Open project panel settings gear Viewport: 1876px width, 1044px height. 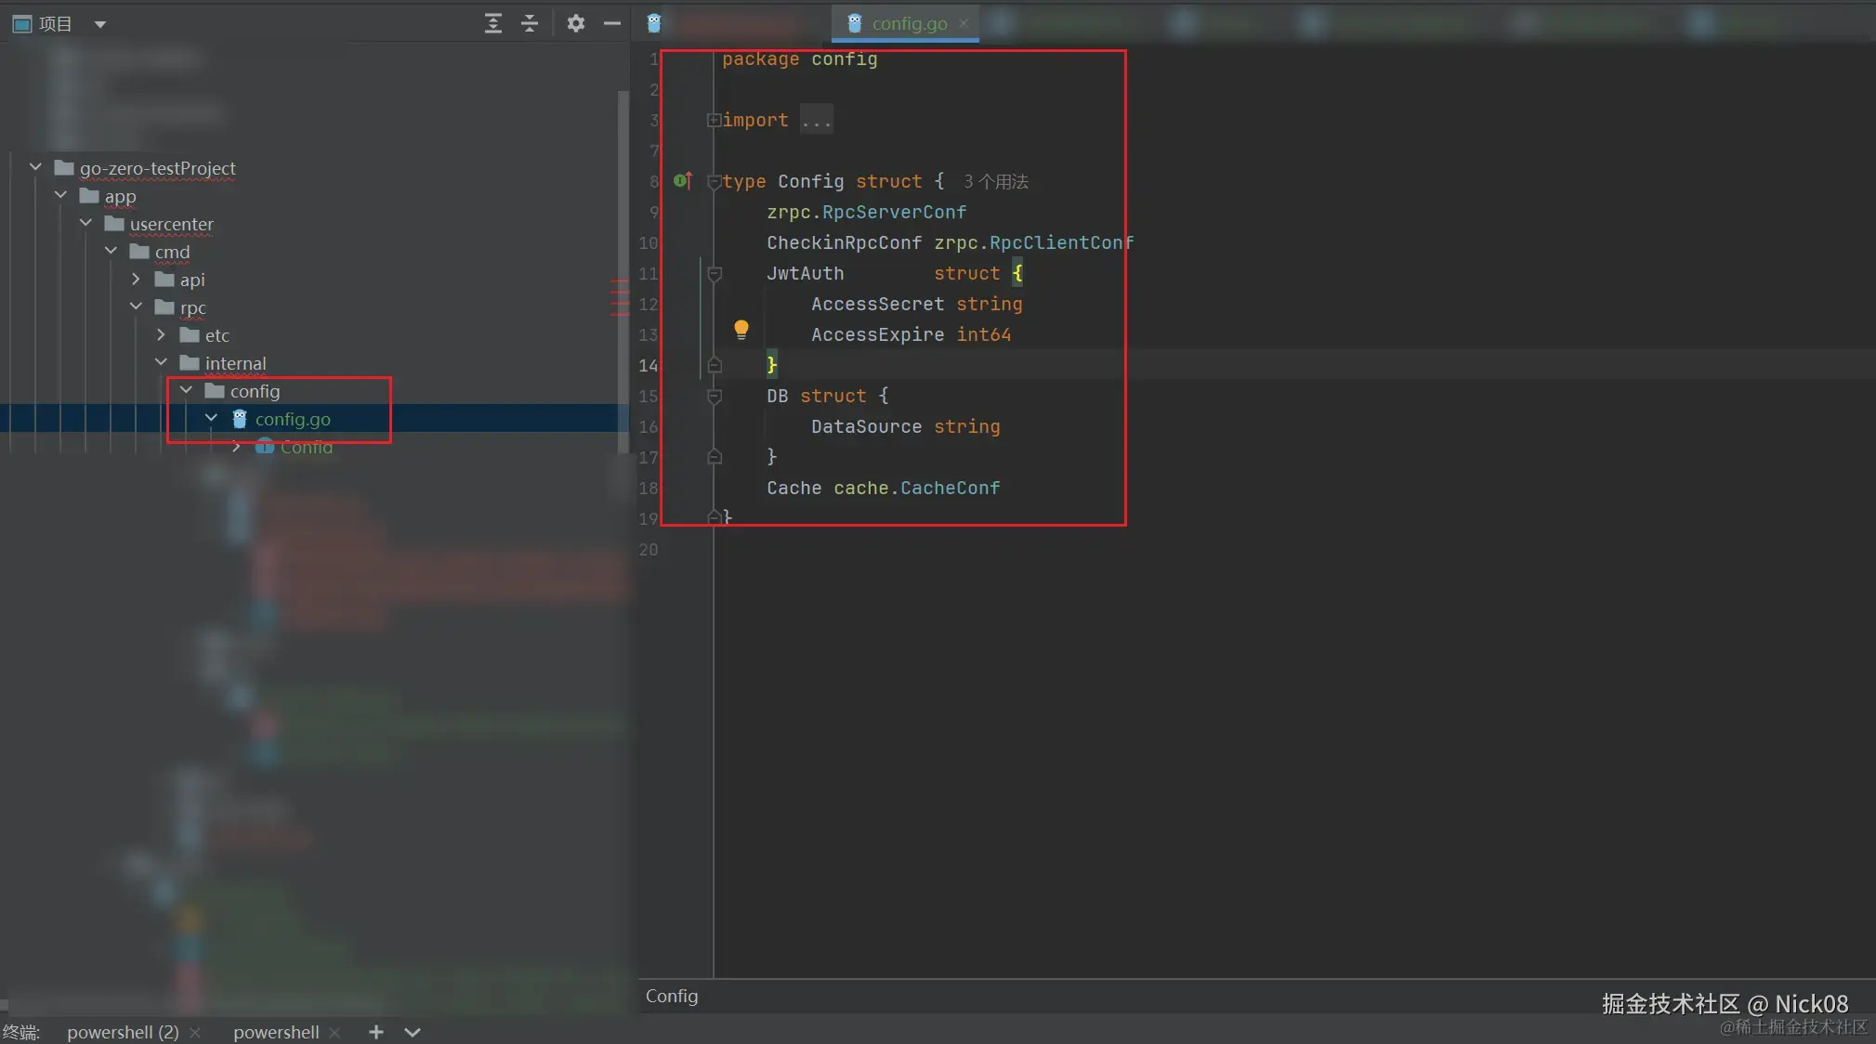(x=576, y=23)
